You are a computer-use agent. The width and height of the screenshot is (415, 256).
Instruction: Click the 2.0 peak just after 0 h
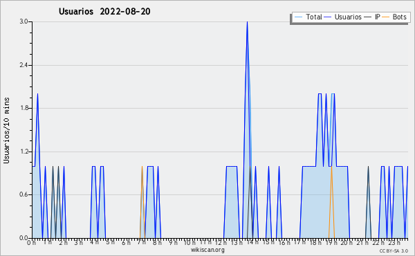(x=37, y=94)
